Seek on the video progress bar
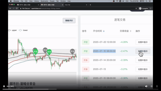Image resolution: width=161 pixels, height=91 pixels. click(x=80, y=89)
